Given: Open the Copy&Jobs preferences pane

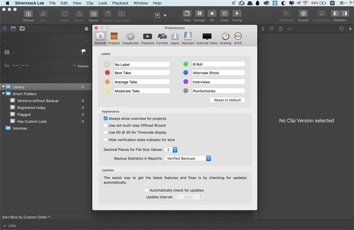Looking at the screenshot, I should 130,38.
